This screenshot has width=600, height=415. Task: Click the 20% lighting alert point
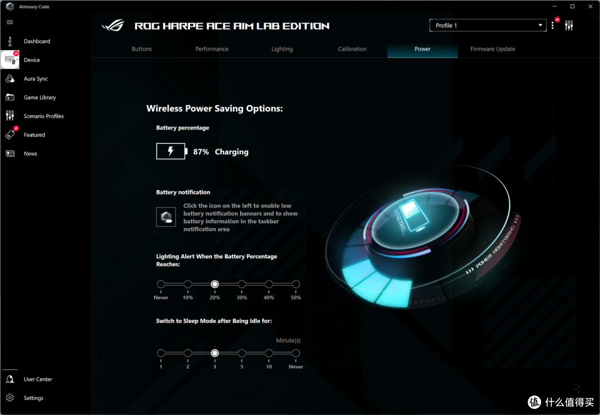coord(214,284)
